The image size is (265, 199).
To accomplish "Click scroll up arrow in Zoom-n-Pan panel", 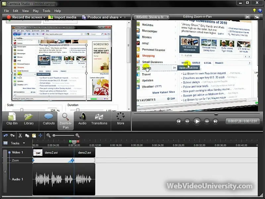I will tap(129, 23).
